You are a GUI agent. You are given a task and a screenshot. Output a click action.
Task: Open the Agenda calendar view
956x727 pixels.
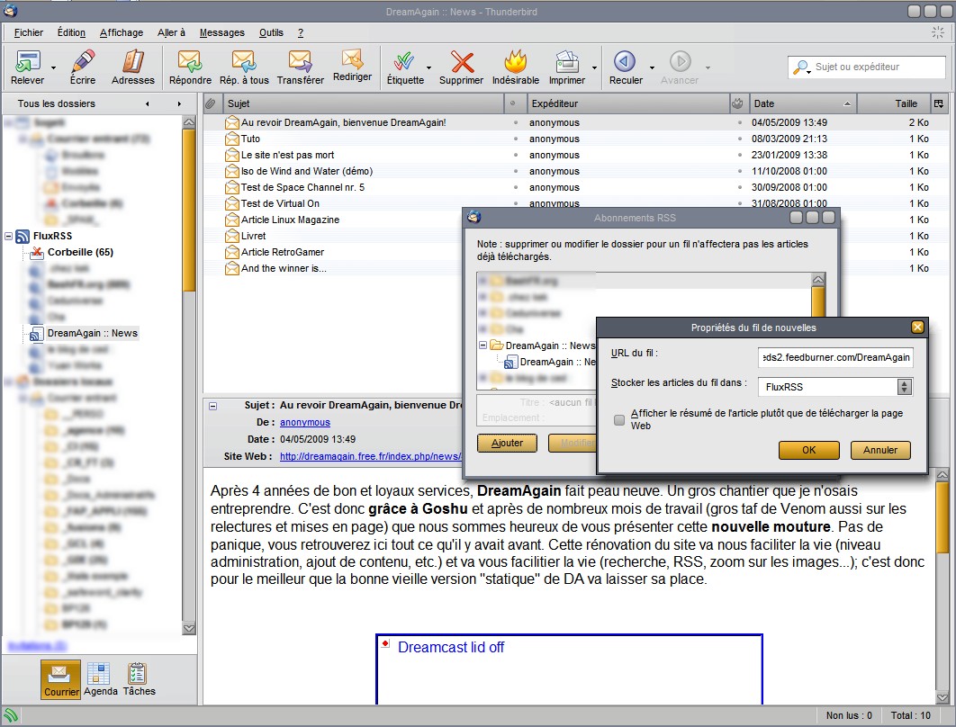tap(101, 679)
